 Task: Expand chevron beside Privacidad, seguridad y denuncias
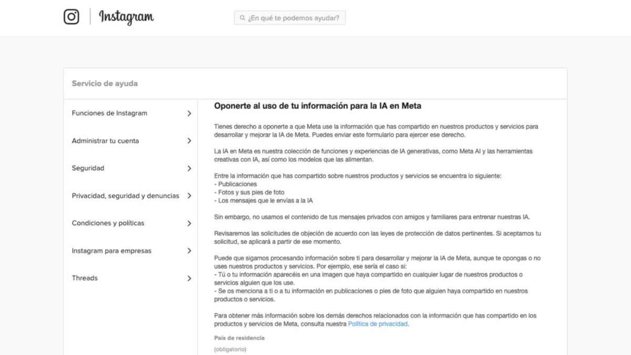tap(189, 196)
